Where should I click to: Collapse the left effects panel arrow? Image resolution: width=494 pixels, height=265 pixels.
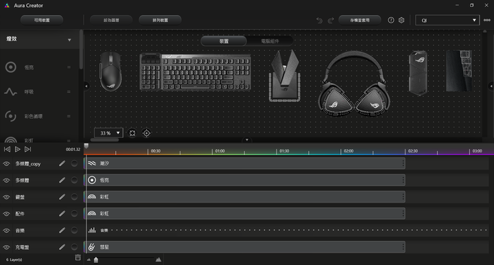(86, 86)
